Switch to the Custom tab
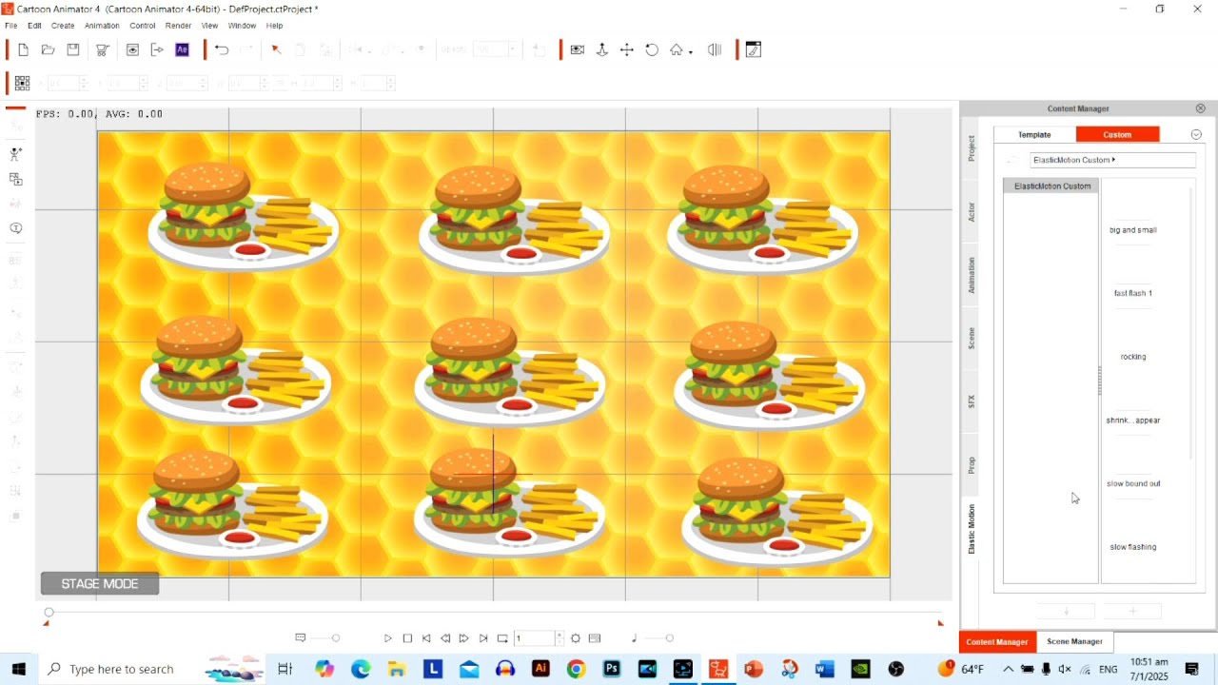Viewport: 1218px width, 685px height. (x=1117, y=134)
